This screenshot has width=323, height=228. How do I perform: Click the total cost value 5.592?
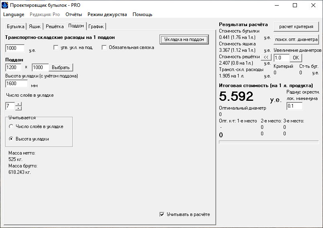(x=236, y=96)
